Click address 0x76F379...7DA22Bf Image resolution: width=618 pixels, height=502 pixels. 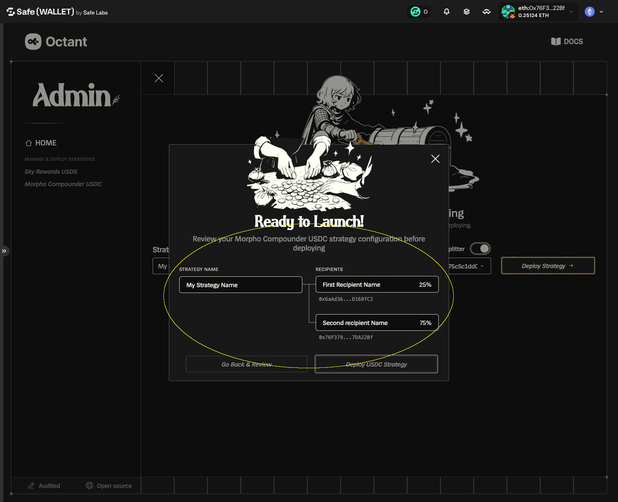(346, 337)
